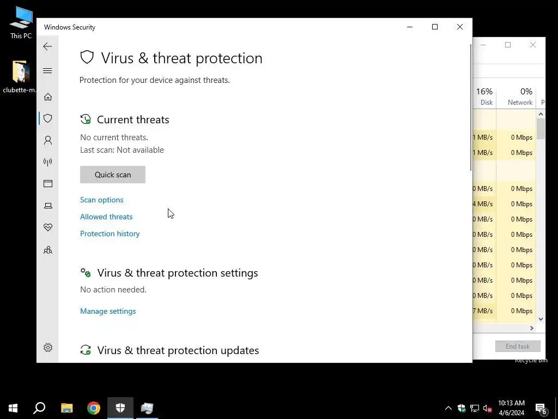Viewport: 558px width, 419px height.
Task: Open the Windows Start menu
Action: 13,408
